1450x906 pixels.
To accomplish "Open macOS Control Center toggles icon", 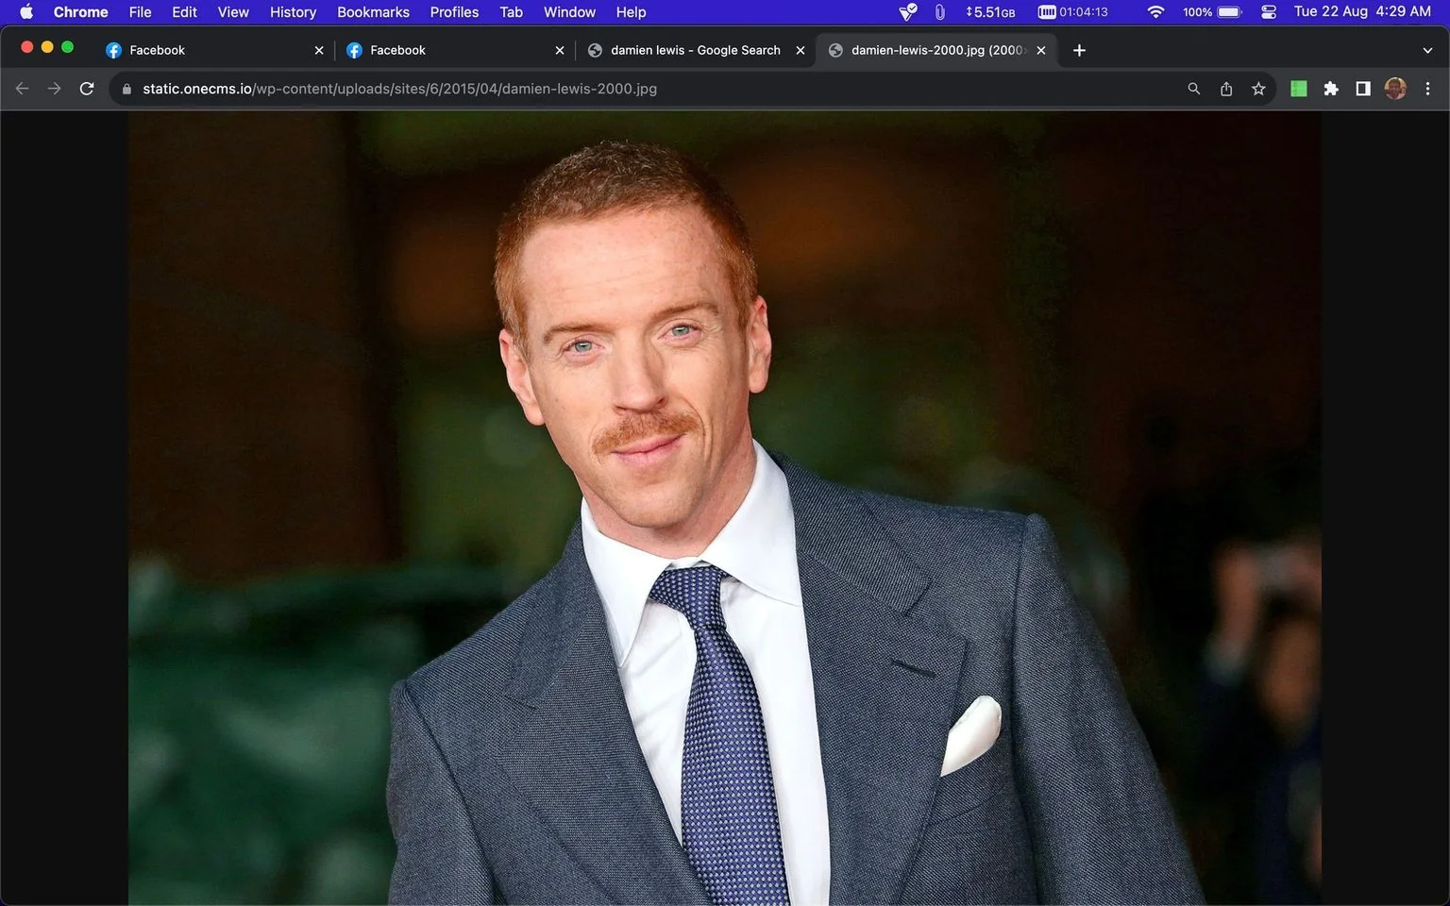I will [1269, 12].
